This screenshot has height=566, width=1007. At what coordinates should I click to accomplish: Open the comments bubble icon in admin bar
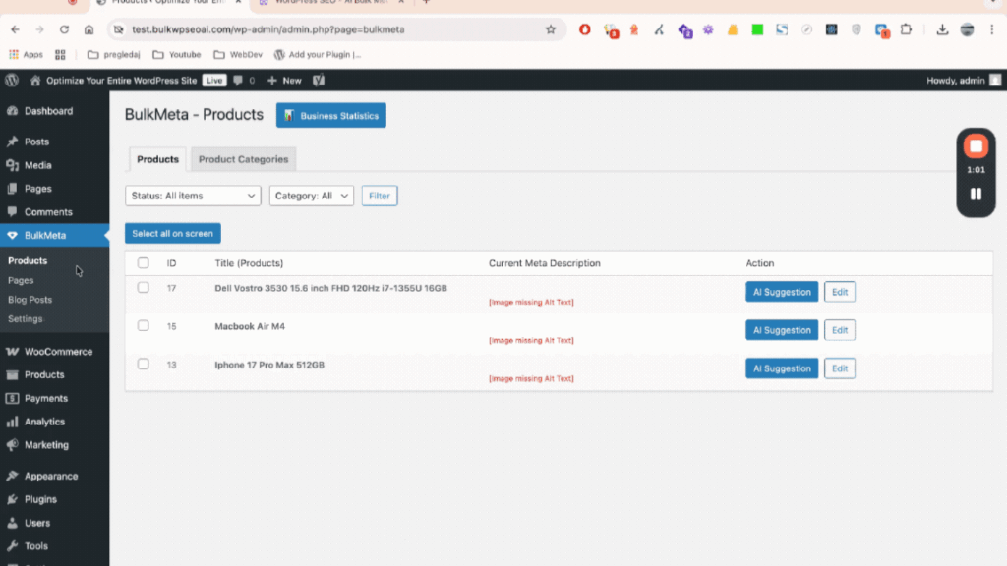[239, 81]
